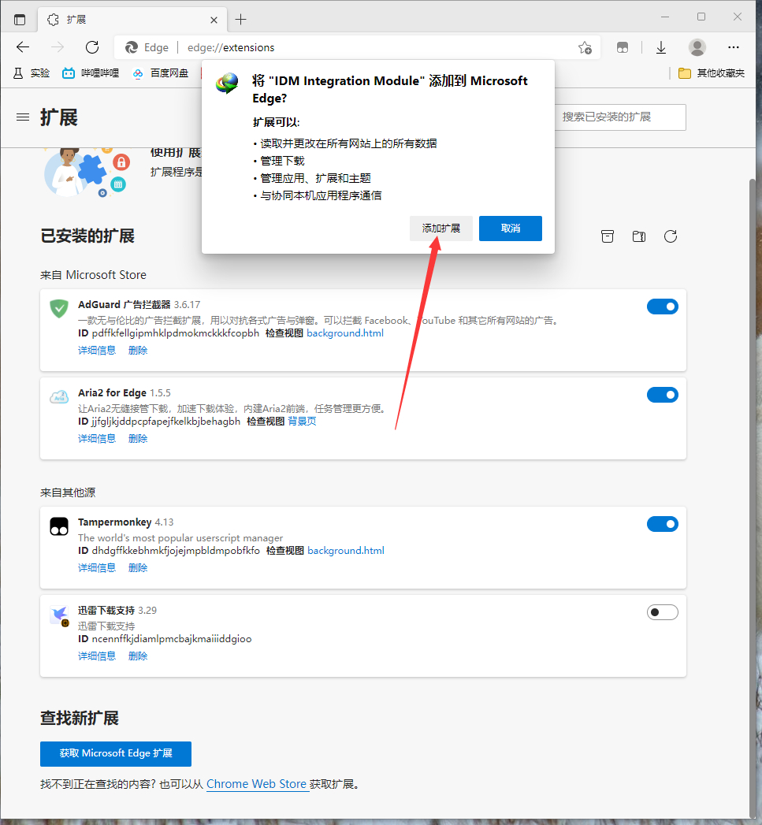
Task: Open the 其他收藏夹 favorites folder
Action: coord(712,73)
